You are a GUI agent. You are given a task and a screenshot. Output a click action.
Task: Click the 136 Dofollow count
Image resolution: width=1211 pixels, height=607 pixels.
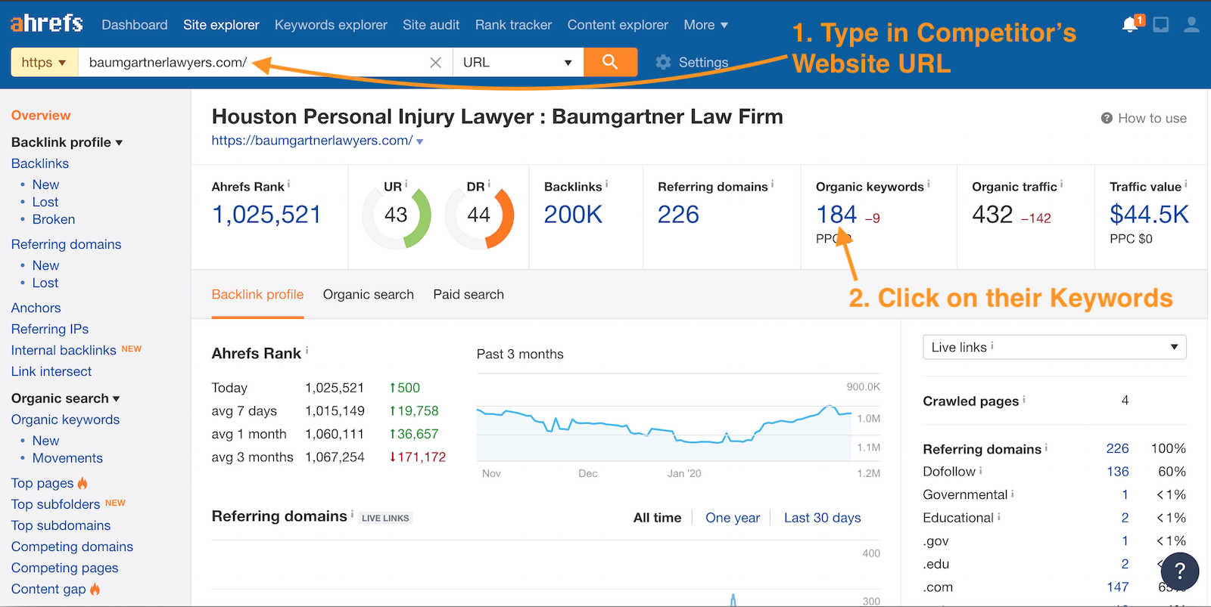1117,472
